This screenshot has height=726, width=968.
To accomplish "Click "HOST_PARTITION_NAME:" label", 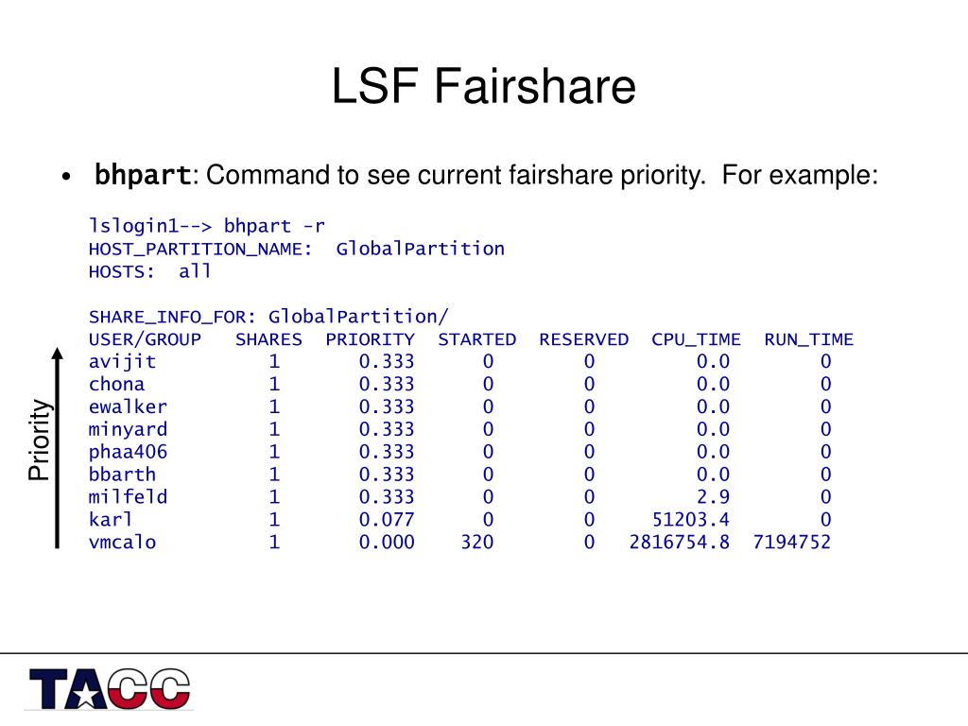I will (x=200, y=250).
